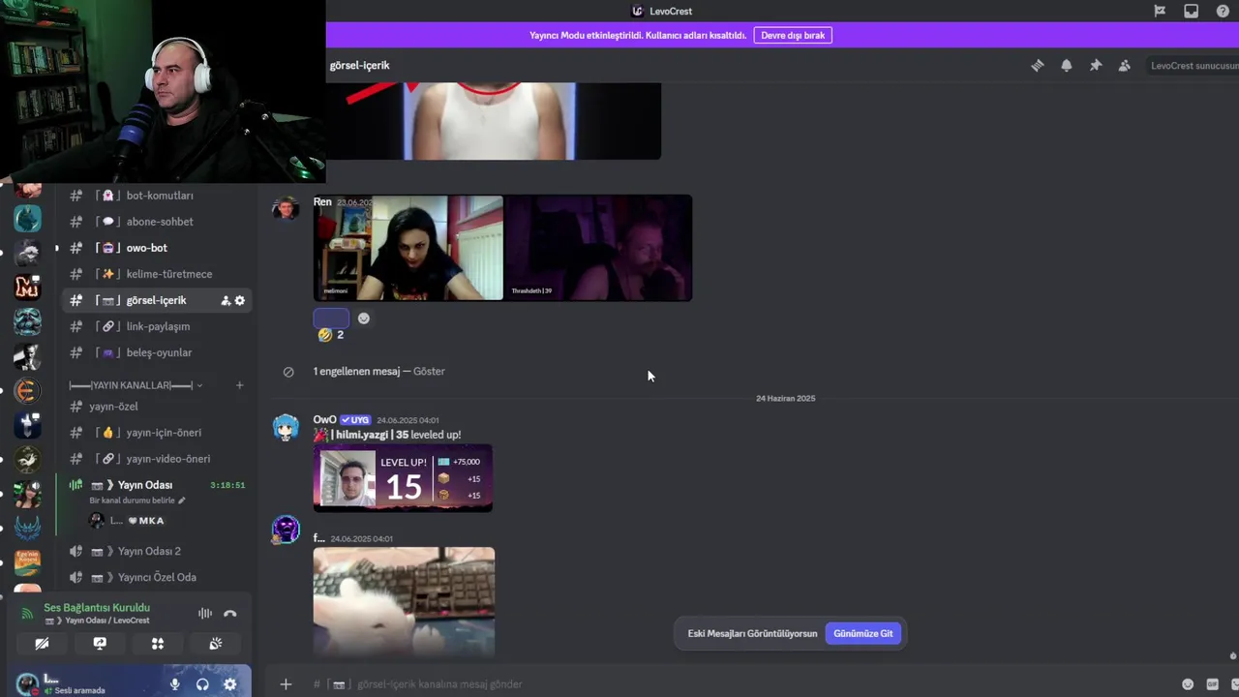The width and height of the screenshot is (1239, 697).
Task: Click user avatar in bottom user panel
Action: pos(27,684)
